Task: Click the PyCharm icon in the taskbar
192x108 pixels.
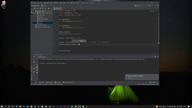Action: click(x=79, y=106)
